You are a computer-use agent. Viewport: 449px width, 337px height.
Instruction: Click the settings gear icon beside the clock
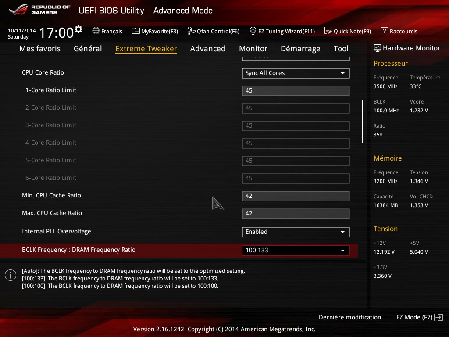click(x=78, y=29)
